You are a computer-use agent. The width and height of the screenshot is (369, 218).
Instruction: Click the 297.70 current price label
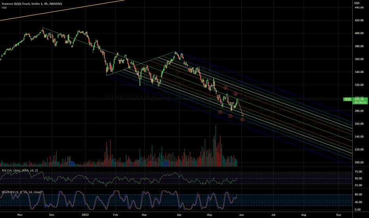tap(359, 99)
